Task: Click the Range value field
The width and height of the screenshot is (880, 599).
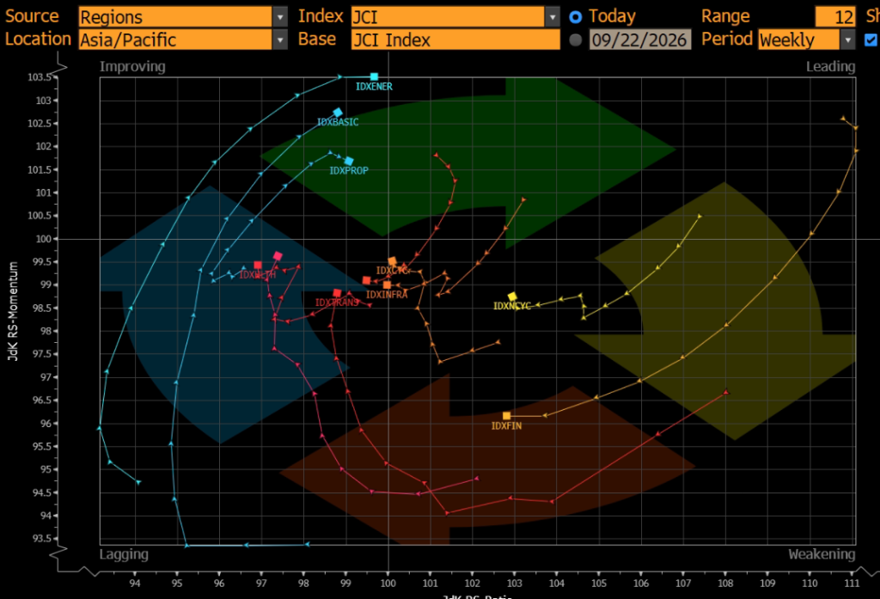Action: tap(835, 17)
